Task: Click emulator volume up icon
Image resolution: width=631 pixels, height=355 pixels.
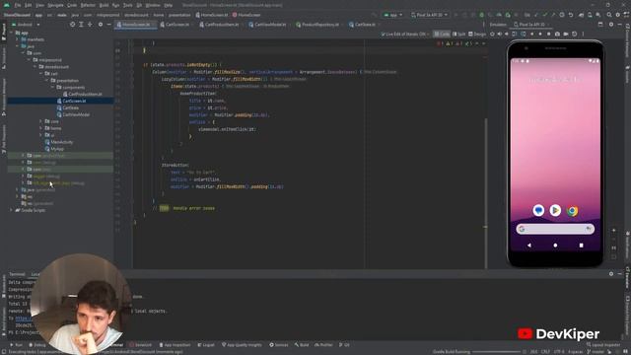Action: (x=500, y=35)
